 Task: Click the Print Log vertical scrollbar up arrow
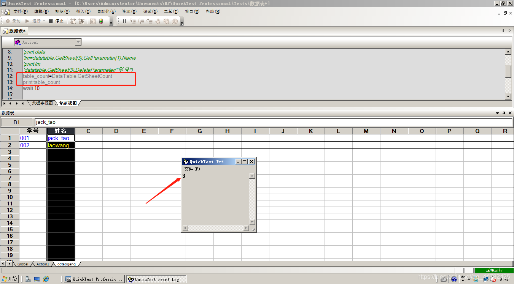[252, 176]
